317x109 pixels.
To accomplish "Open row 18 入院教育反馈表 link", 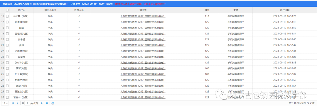I will [143, 28].
